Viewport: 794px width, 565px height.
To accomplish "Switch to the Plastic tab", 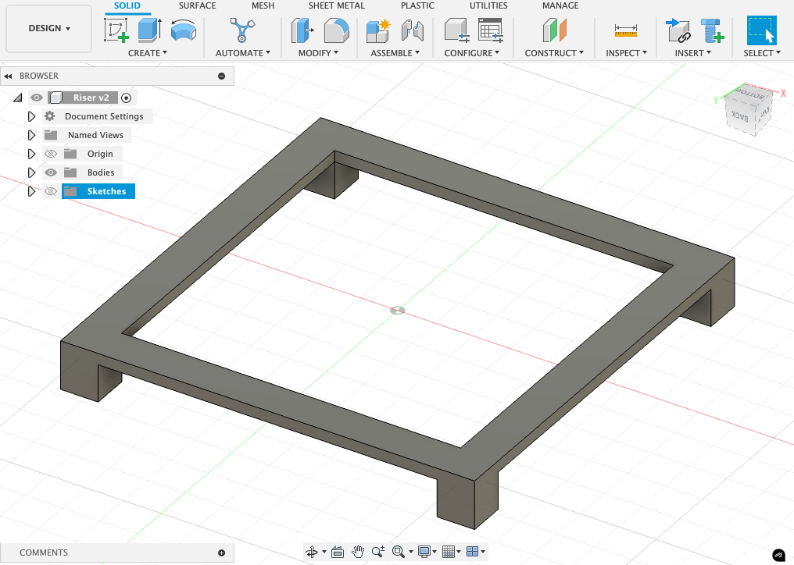I will (x=417, y=5).
